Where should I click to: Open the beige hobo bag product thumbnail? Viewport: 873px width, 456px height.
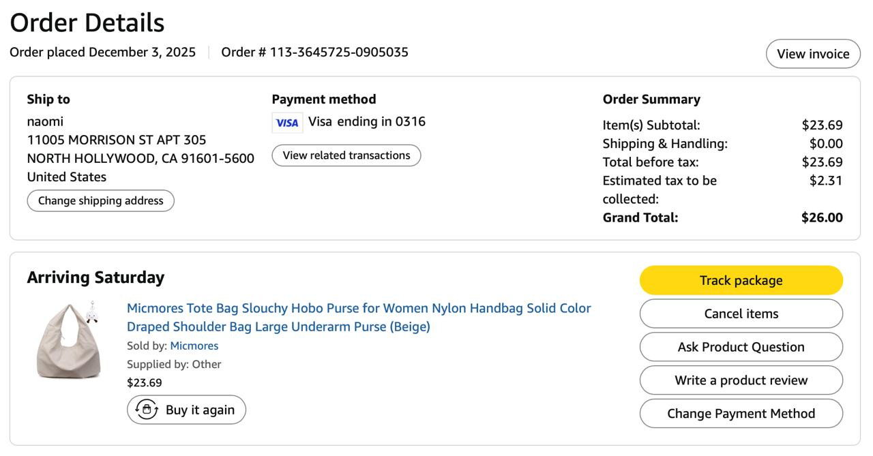coord(68,339)
